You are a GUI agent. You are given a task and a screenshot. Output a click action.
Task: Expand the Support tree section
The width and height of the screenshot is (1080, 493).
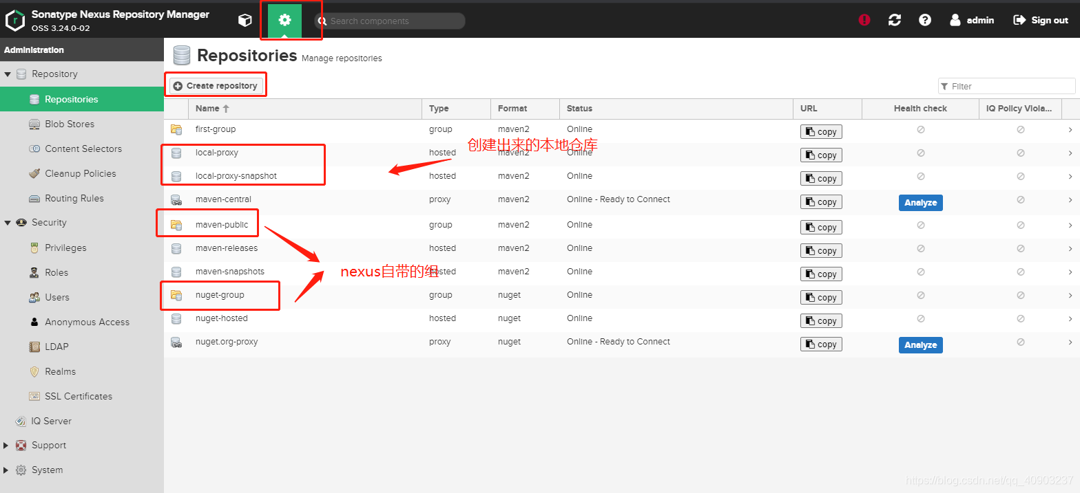pos(7,446)
